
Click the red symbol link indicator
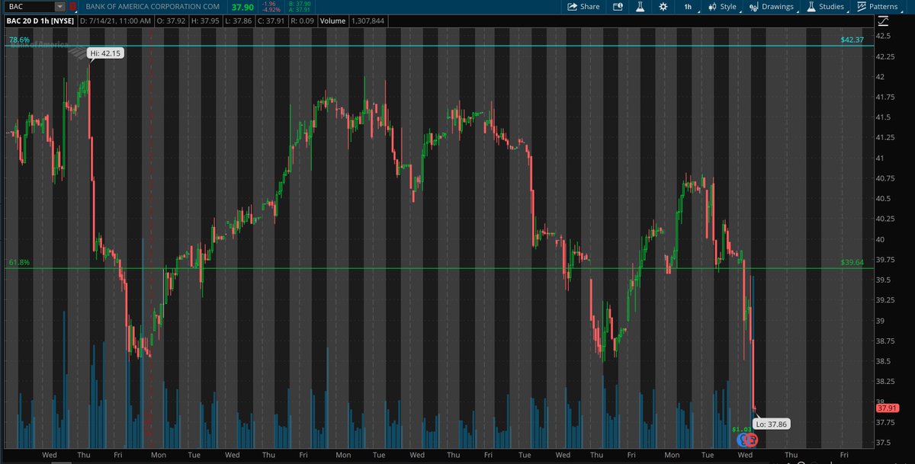click(72, 6)
